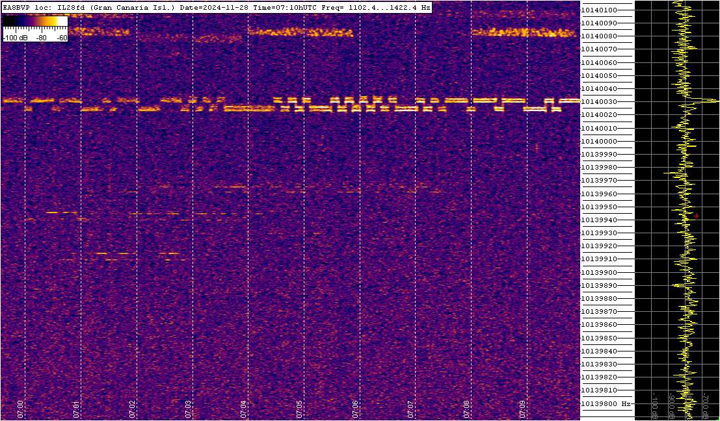Image resolution: width=720 pixels, height=421 pixels.
Task: Click the red cross marker in spectrum plot
Action: 697,216
